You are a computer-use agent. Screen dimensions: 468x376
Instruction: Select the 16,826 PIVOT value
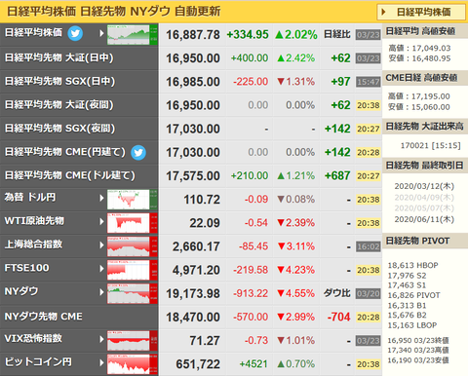coord(413,295)
